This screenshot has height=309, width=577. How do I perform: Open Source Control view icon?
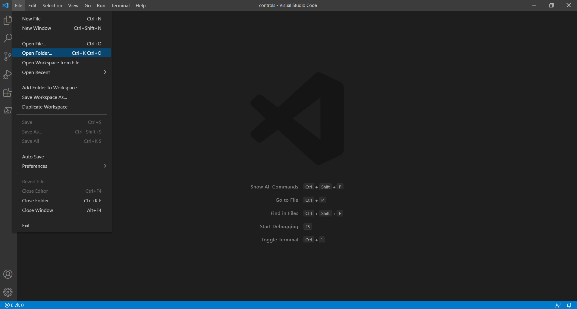tap(8, 56)
